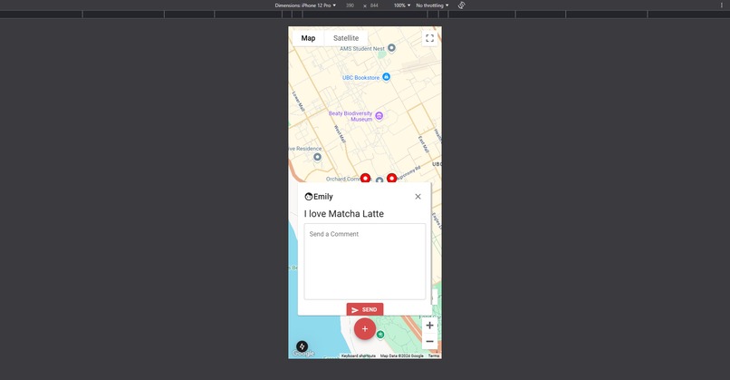The height and width of the screenshot is (380, 730).
Task: Click the red SEND button
Action: (x=365, y=309)
